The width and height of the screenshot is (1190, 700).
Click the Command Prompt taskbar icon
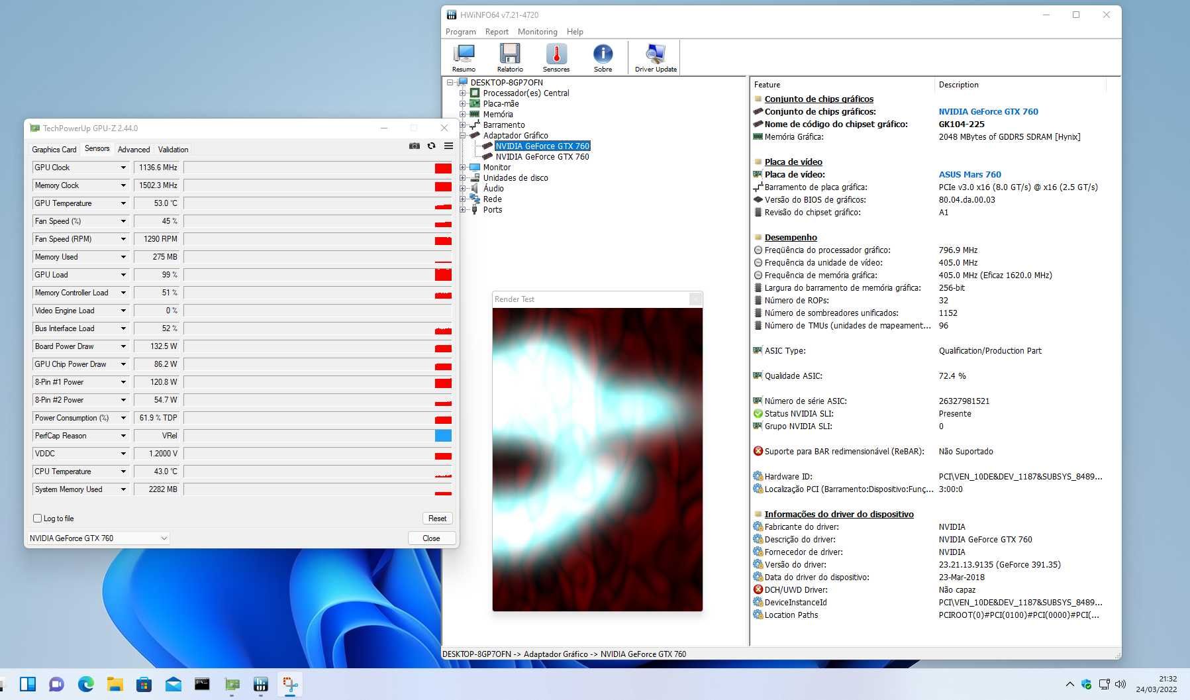pyautogui.click(x=202, y=684)
